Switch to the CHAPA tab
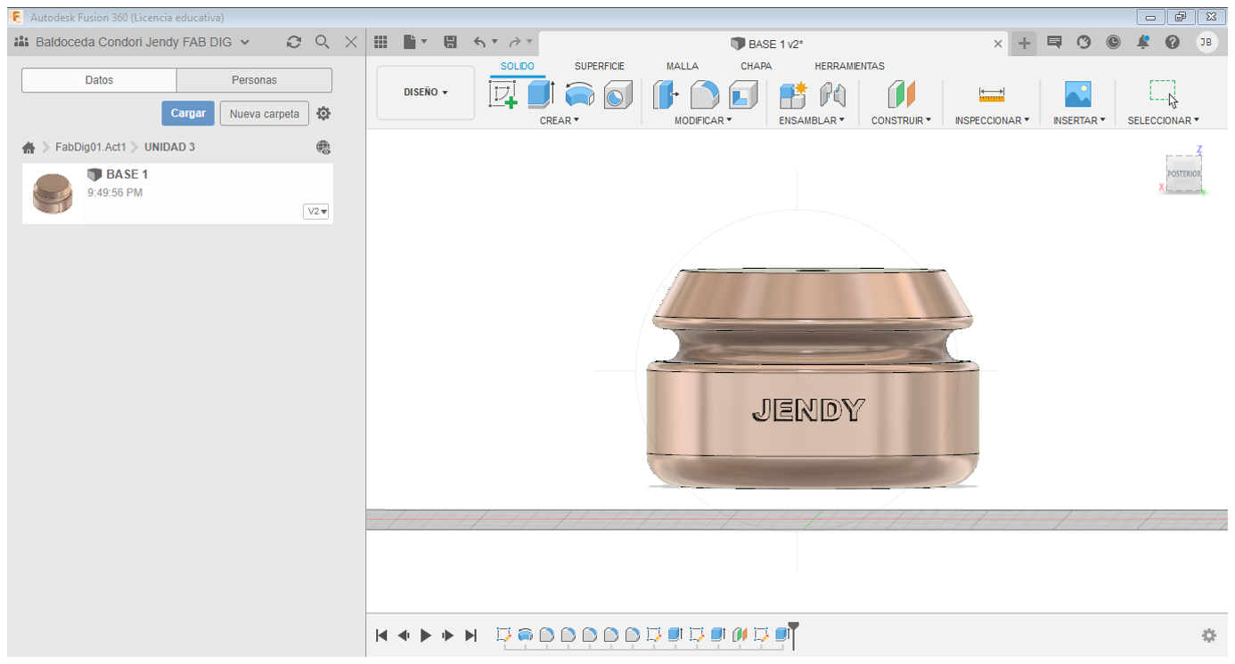 757,66
